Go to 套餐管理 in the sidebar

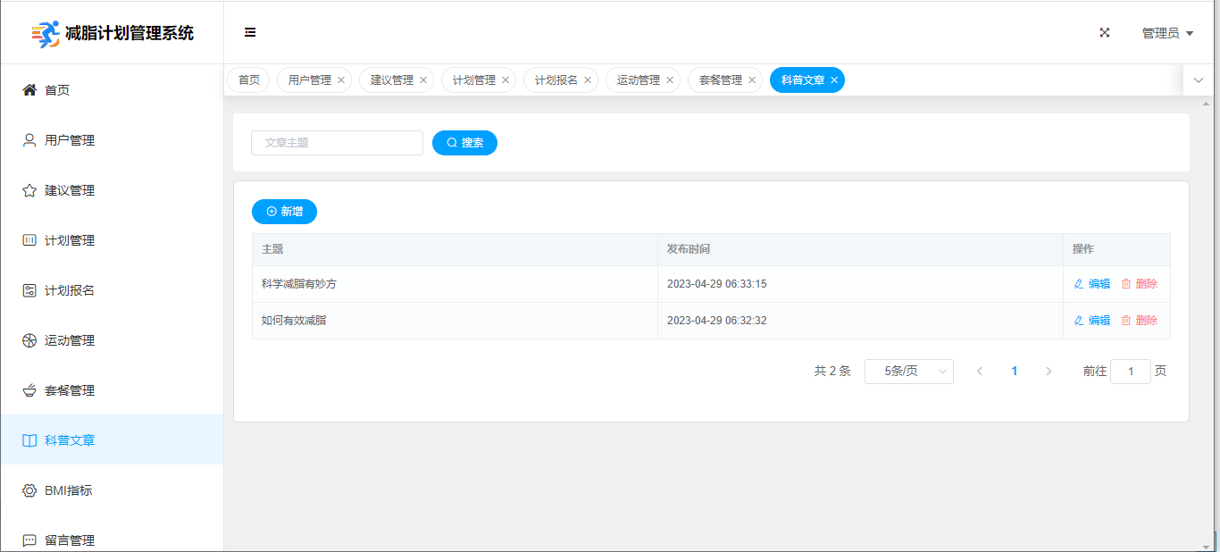70,390
